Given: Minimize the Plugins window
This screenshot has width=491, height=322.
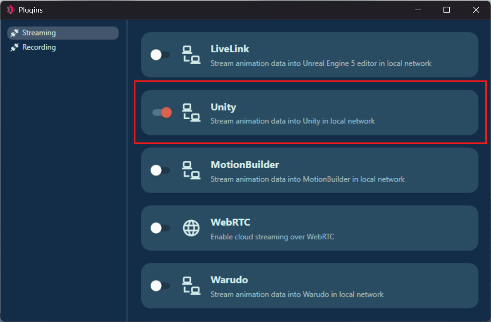Looking at the screenshot, I should (417, 10).
